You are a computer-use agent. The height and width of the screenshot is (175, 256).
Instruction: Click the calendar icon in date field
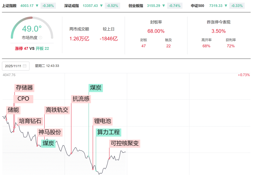tap(24, 66)
